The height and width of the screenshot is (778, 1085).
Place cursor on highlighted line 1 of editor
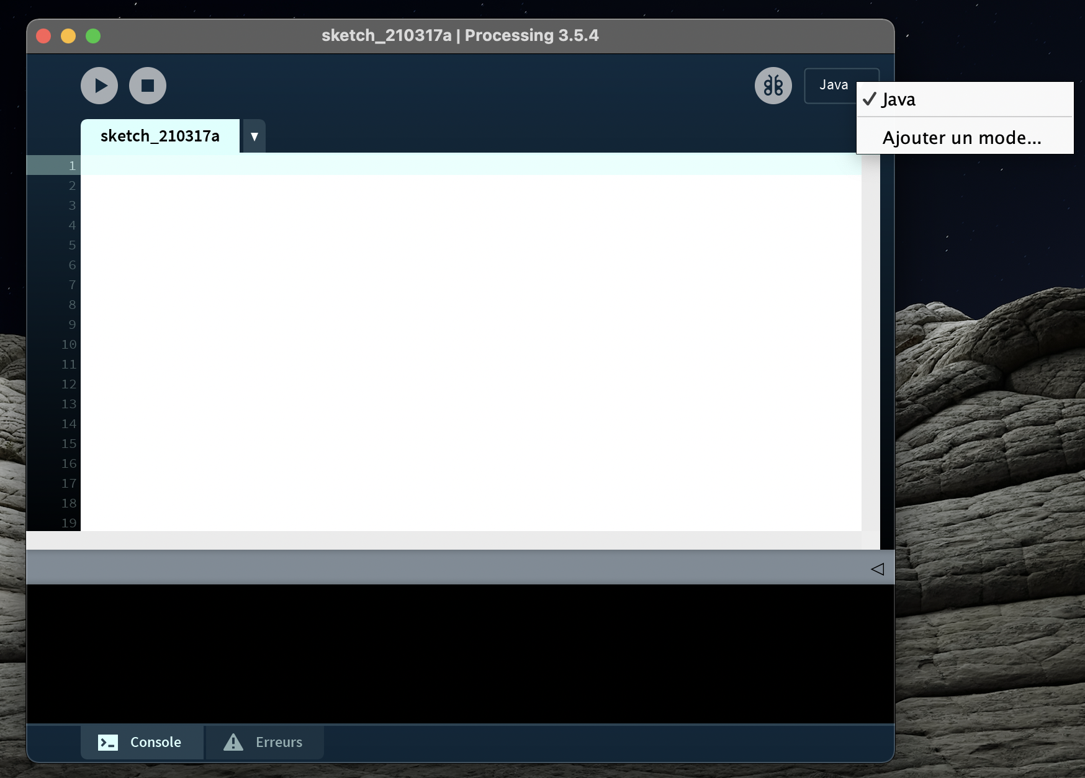(434, 166)
